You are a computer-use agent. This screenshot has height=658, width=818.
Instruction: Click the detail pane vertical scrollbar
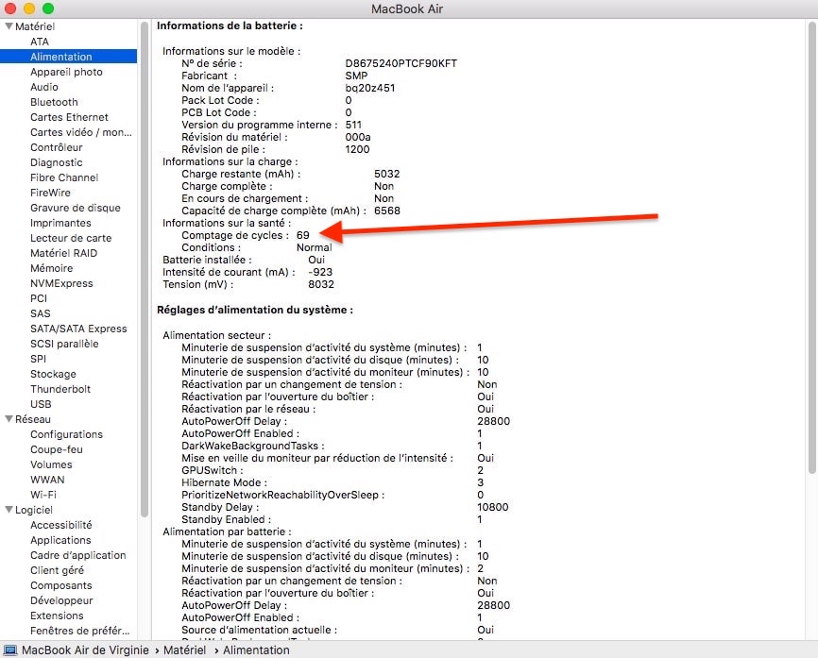coord(811,247)
